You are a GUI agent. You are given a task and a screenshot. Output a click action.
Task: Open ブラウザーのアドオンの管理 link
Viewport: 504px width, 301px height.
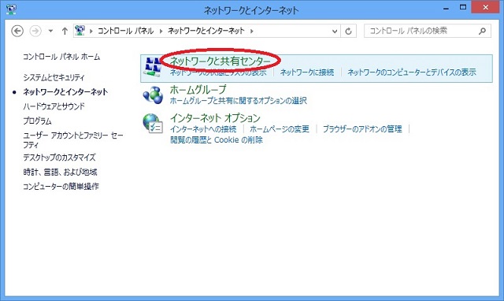[x=362, y=129]
